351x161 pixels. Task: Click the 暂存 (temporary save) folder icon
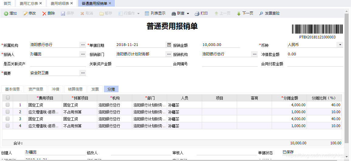point(102,14)
